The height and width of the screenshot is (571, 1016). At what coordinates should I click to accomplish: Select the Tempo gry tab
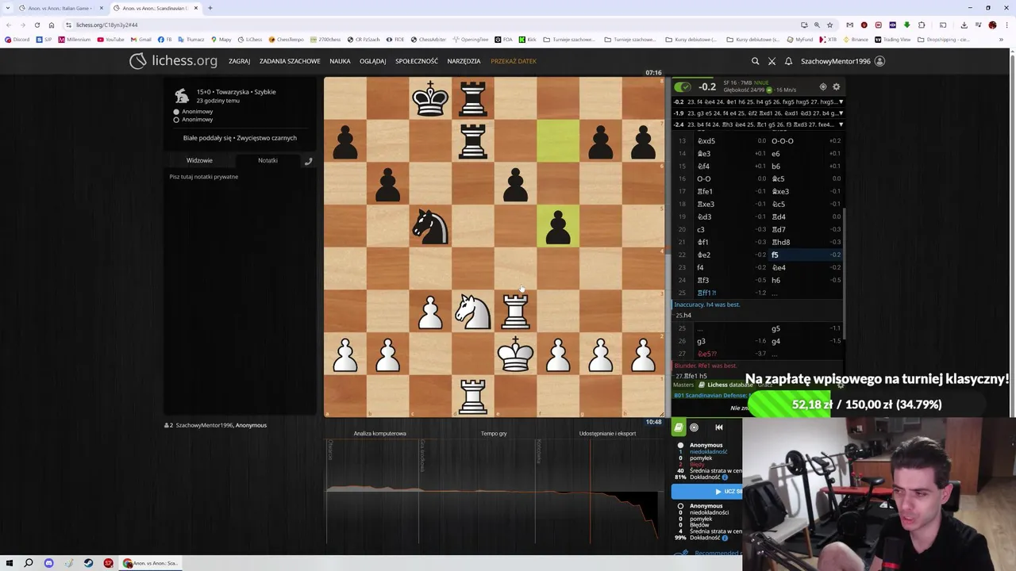coord(494,433)
